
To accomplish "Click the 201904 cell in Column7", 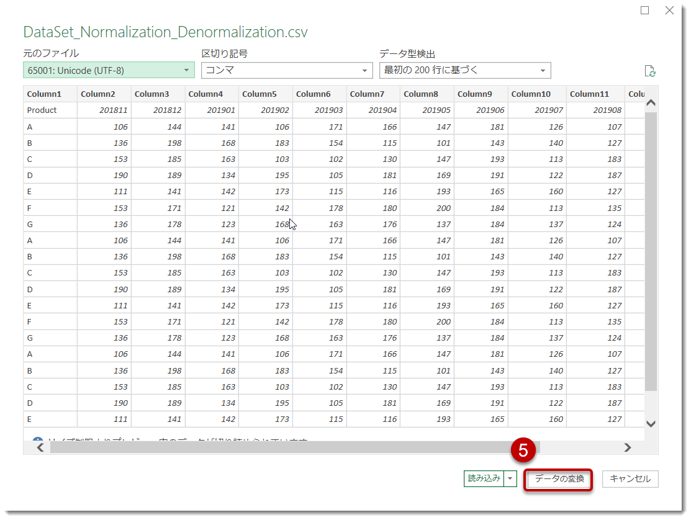I will [x=373, y=110].
